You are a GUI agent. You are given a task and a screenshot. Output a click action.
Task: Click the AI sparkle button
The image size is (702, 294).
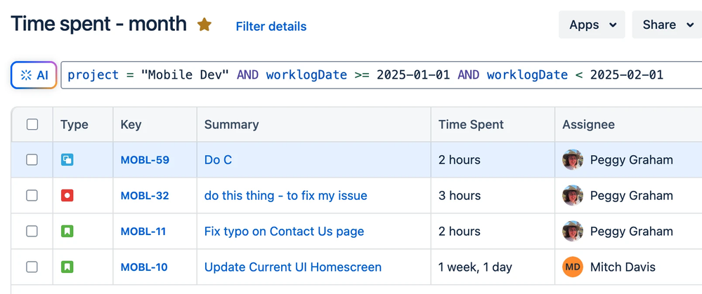34,75
